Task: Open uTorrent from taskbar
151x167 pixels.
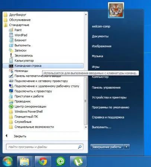Action: click(x=78, y=161)
